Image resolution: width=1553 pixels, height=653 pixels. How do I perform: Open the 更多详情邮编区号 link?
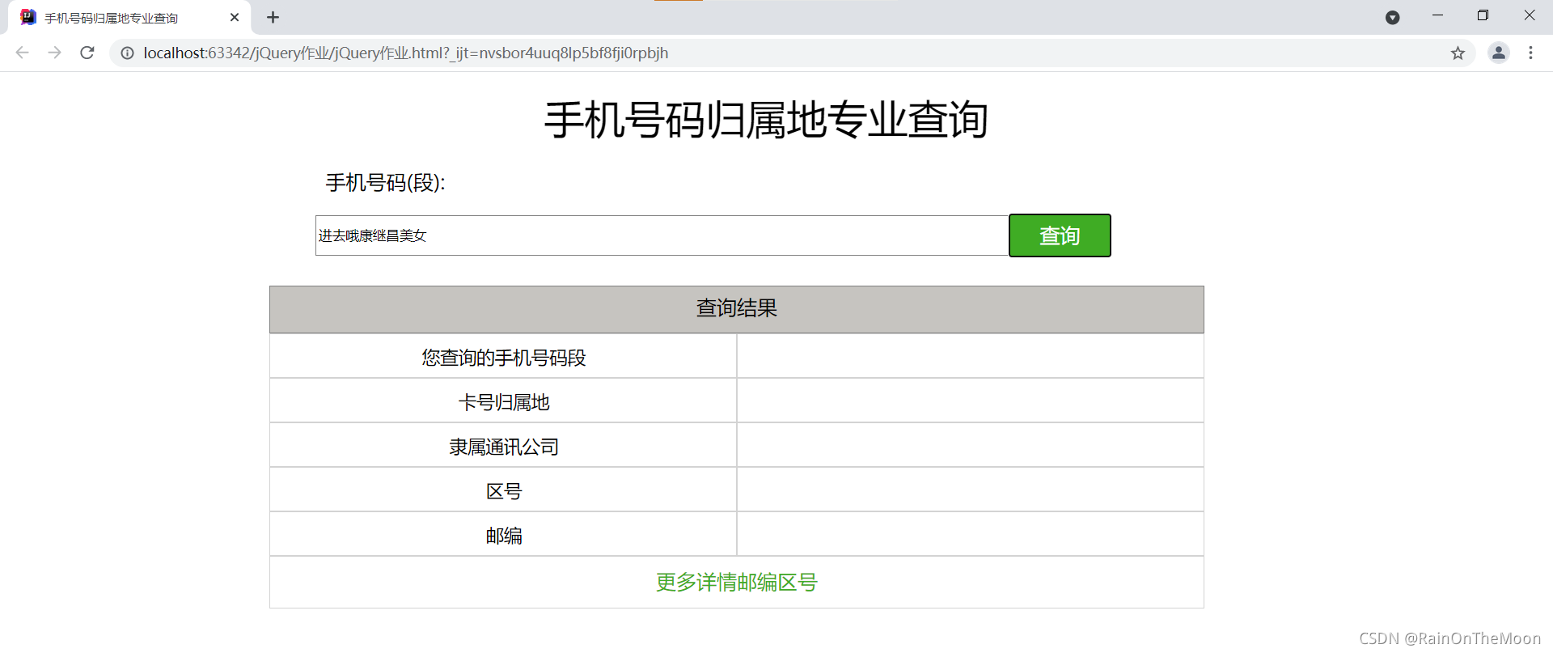coord(737,583)
